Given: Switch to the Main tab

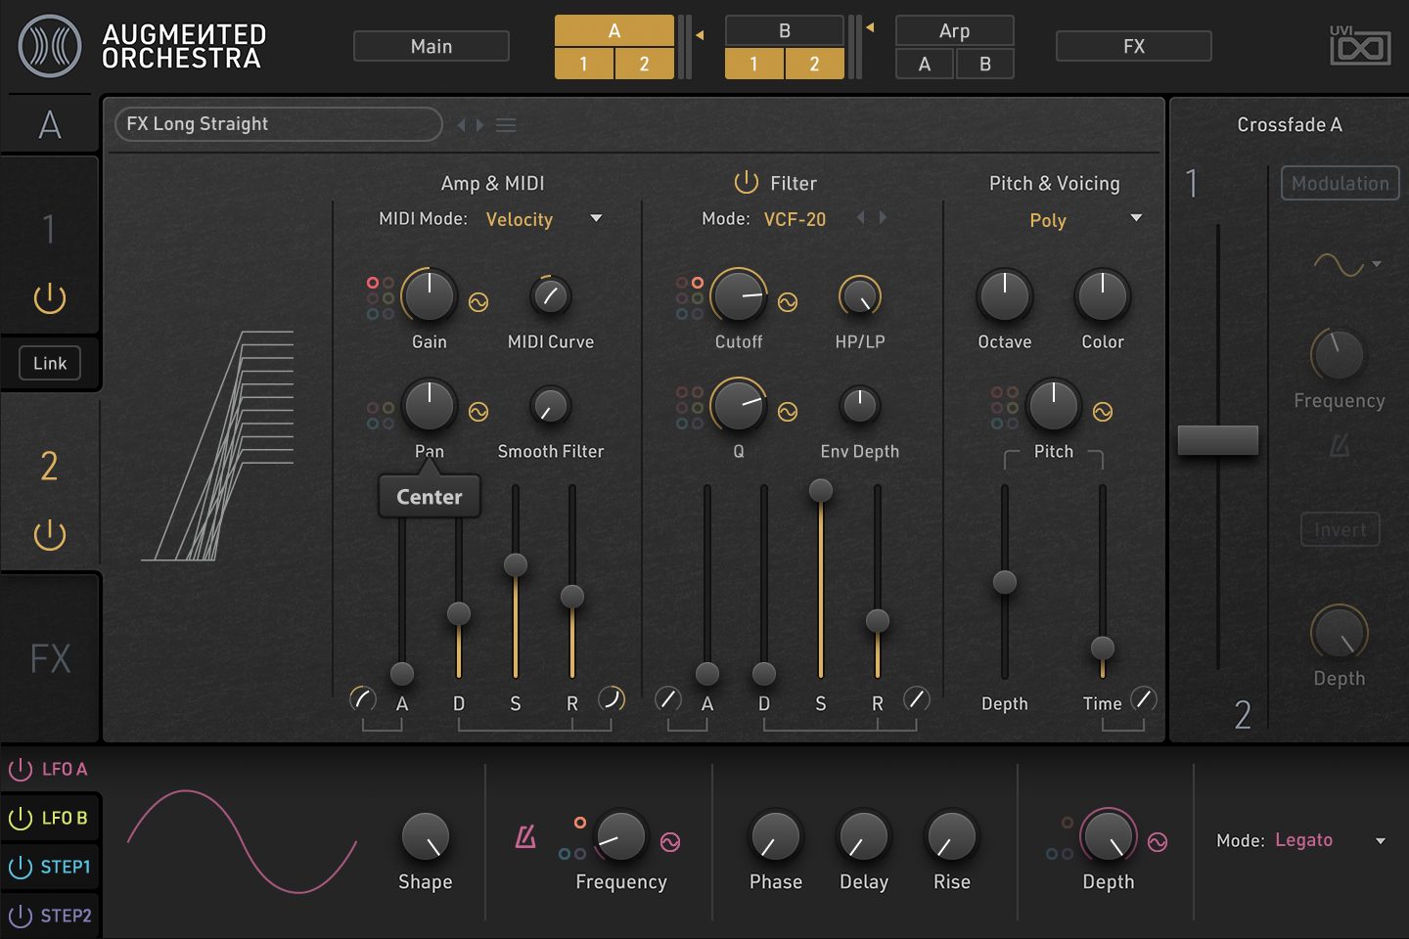Looking at the screenshot, I should tap(432, 46).
